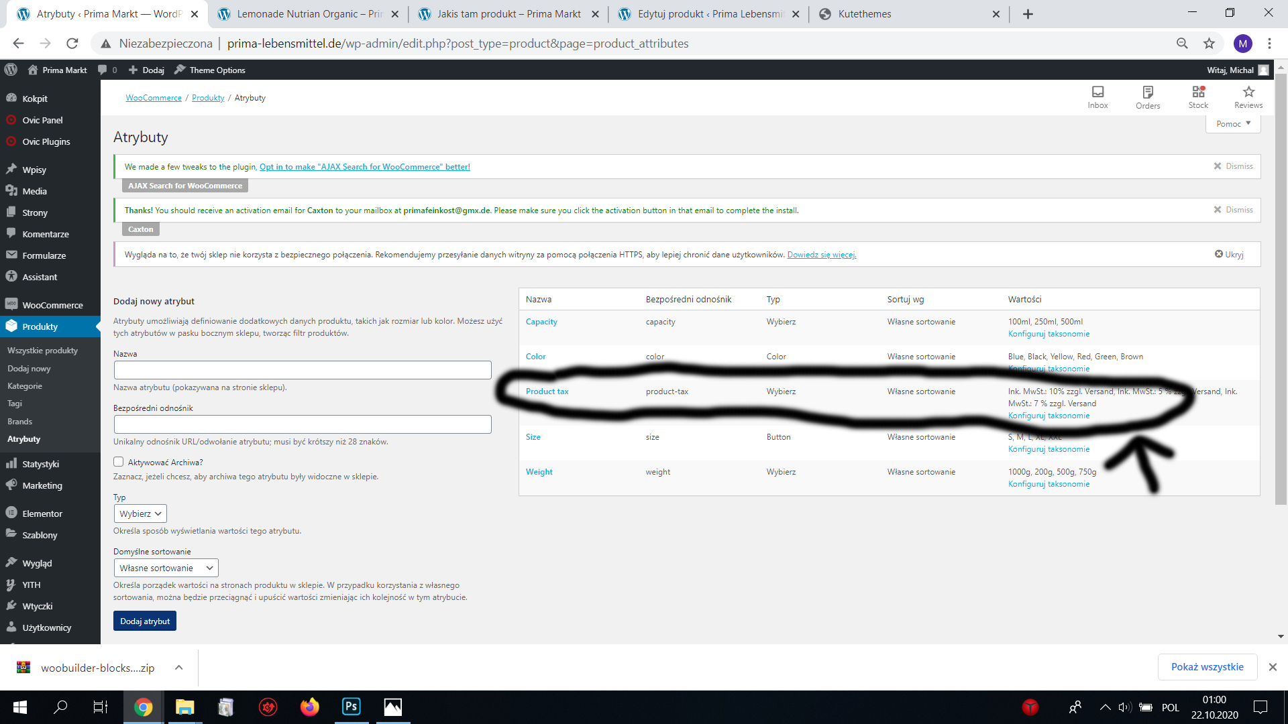Open the notification center icon
The image size is (1288, 724).
1260,707
